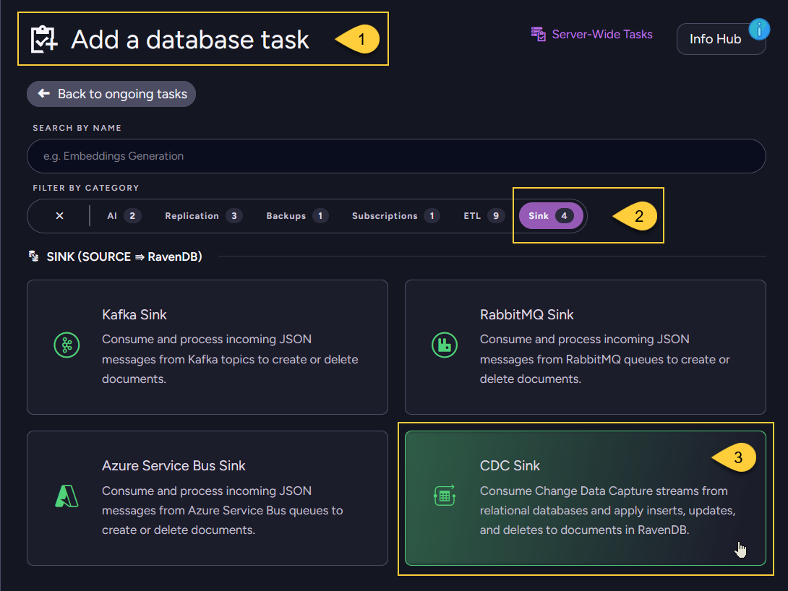Viewport: 788px width, 591px height.
Task: Filter tasks by Backups category
Action: tap(297, 216)
